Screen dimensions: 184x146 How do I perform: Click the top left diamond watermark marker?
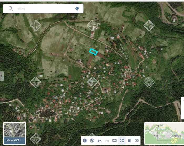[35, 26]
